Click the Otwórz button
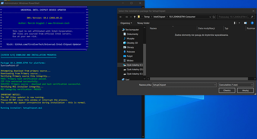The height and width of the screenshot is (139, 257). point(227,90)
